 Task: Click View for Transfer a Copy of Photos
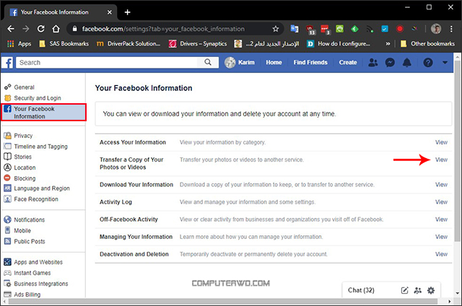tap(441, 159)
